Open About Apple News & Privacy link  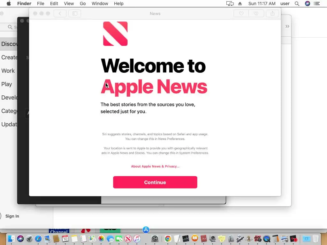coord(155,166)
